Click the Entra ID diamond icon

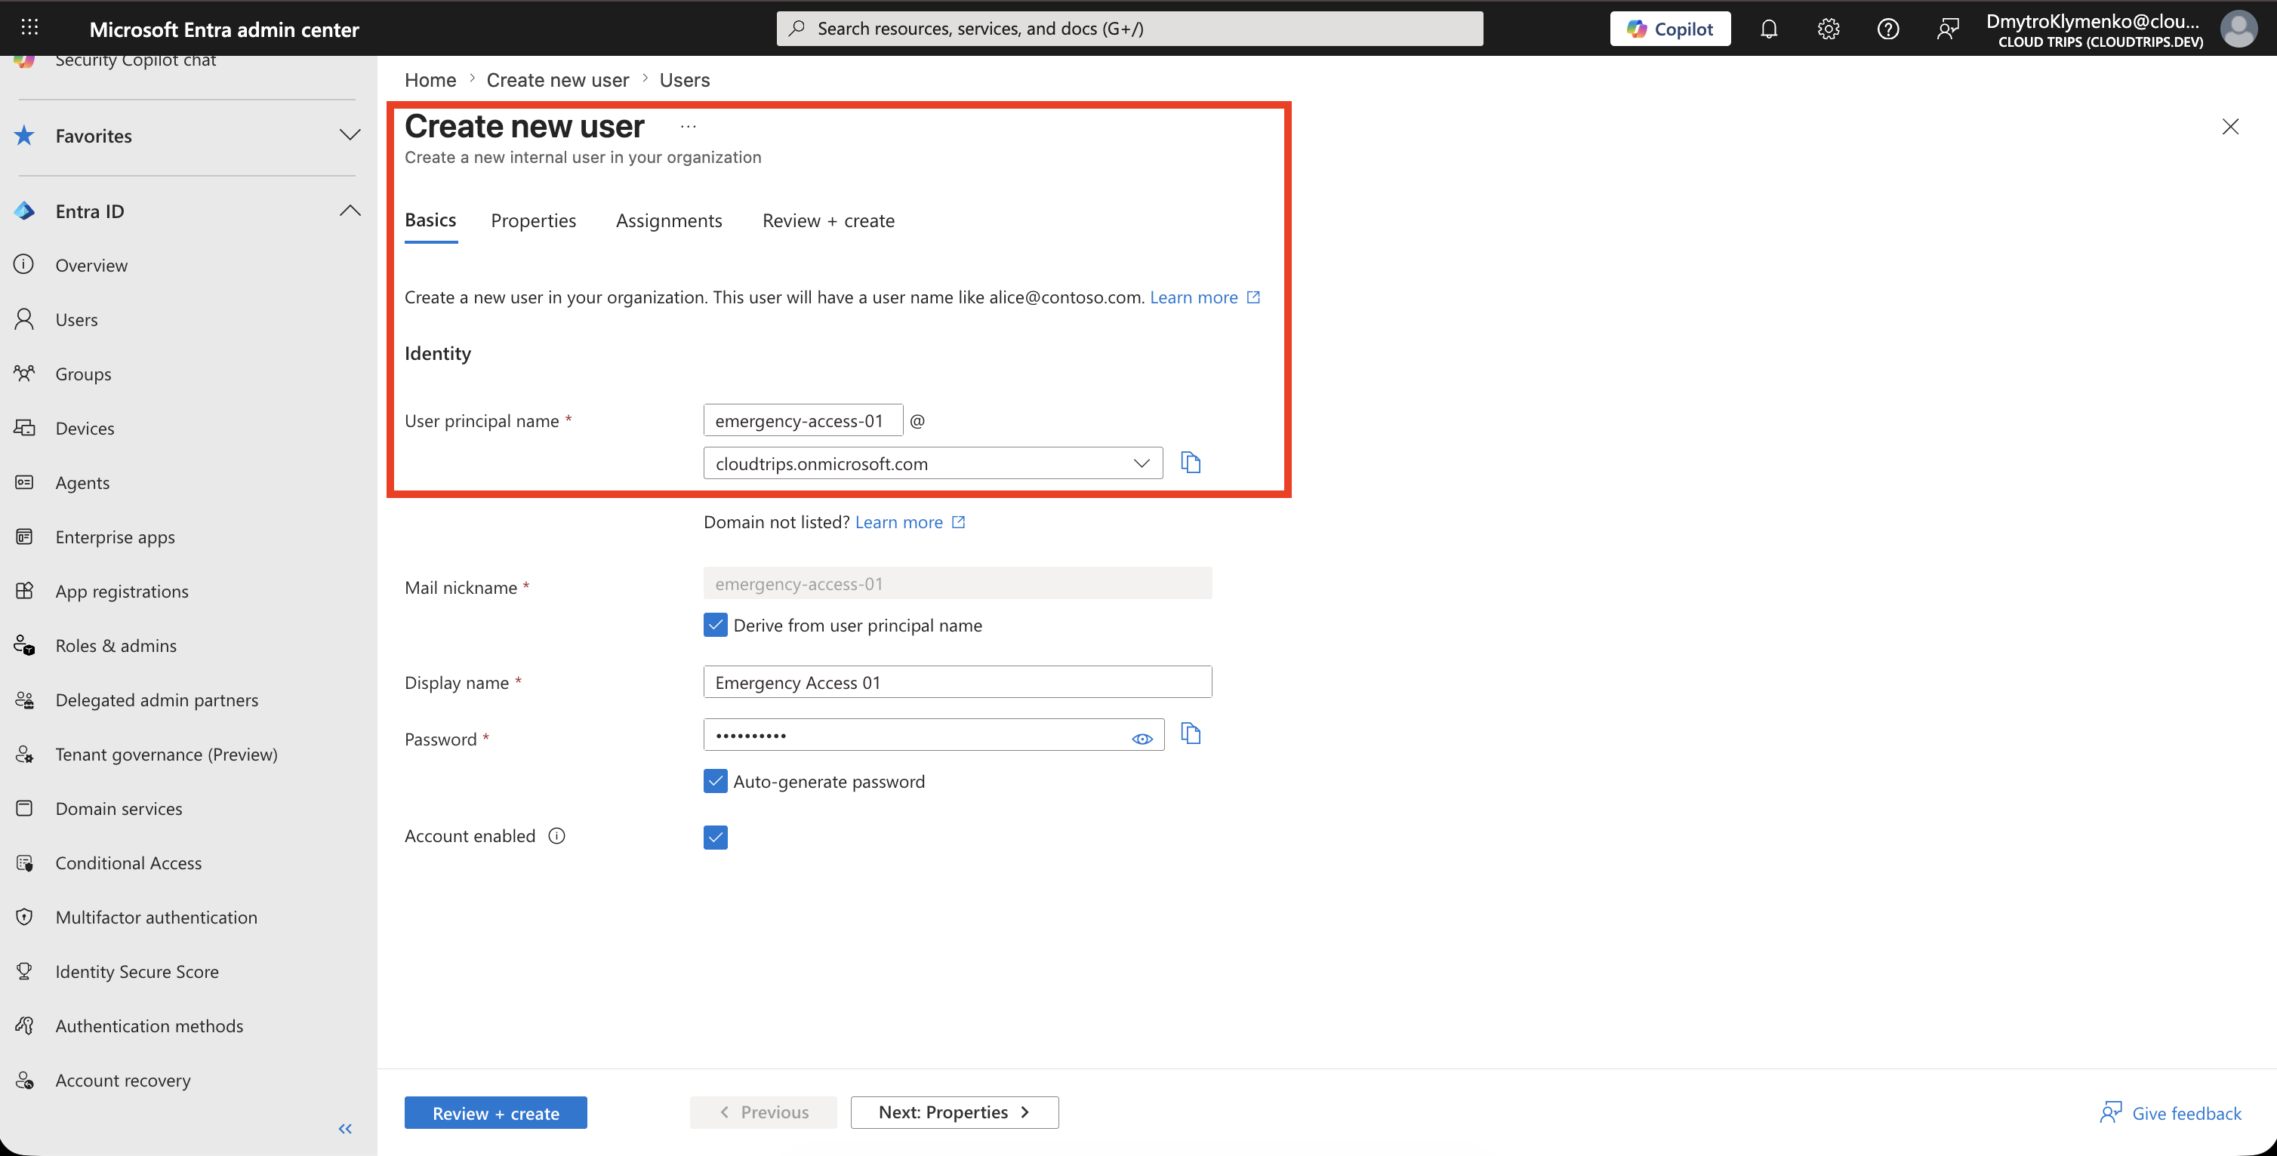pos(25,211)
